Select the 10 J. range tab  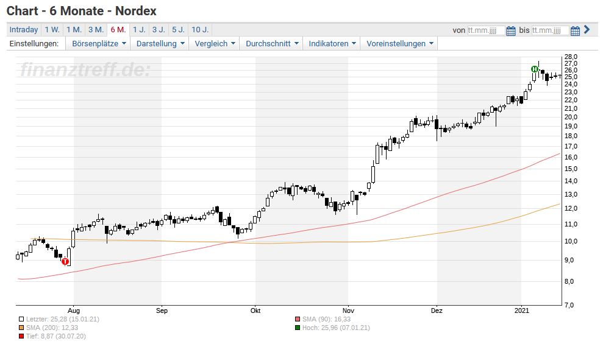coord(200,30)
